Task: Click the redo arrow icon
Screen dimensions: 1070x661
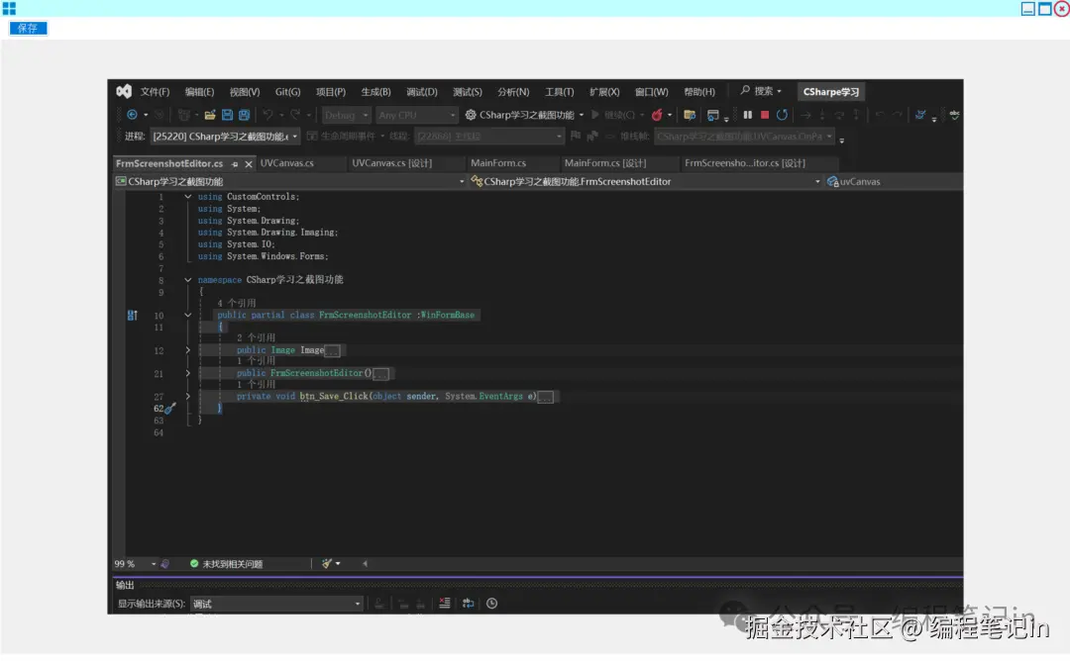Action: point(295,115)
